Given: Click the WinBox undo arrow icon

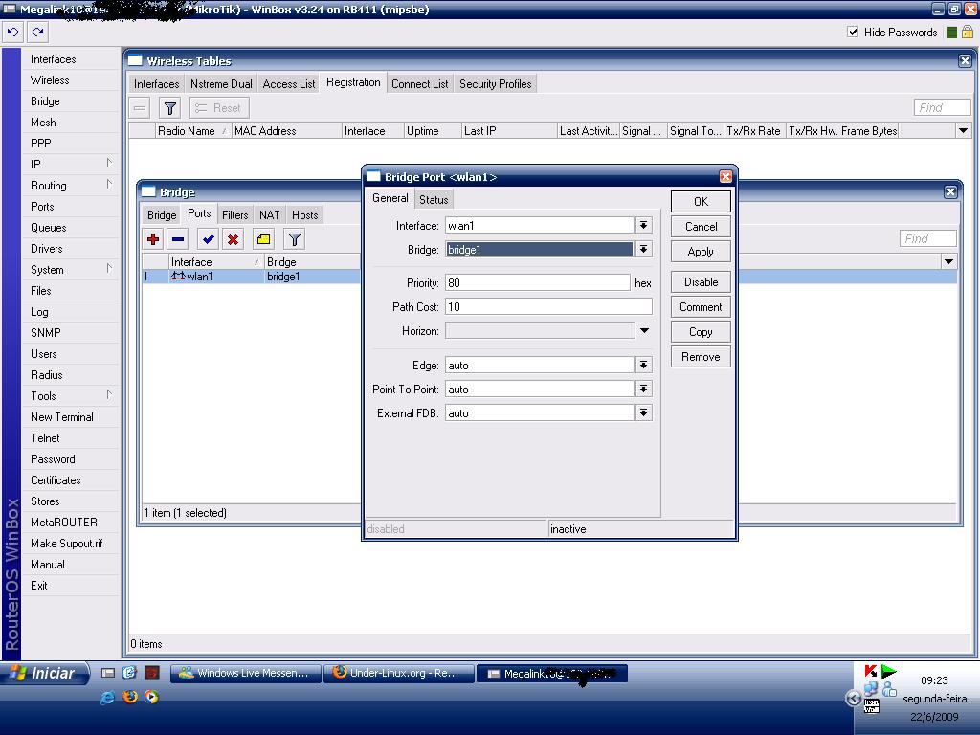Looking at the screenshot, I should point(12,32).
